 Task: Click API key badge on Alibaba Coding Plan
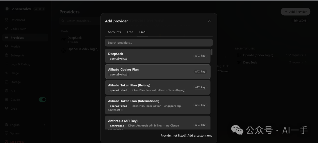click(200, 71)
